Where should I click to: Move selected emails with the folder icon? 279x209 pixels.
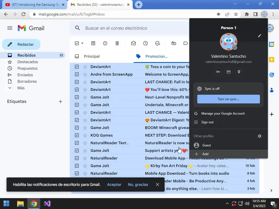[x=174, y=43]
